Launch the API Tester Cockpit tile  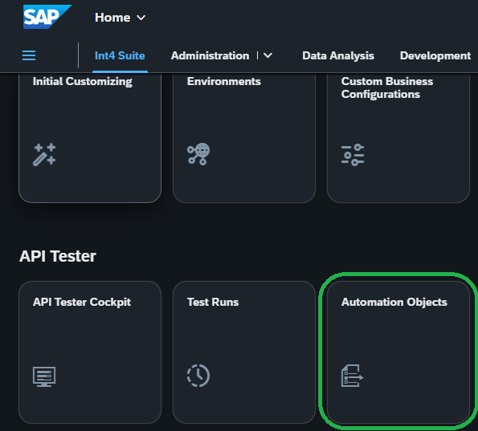pos(90,352)
